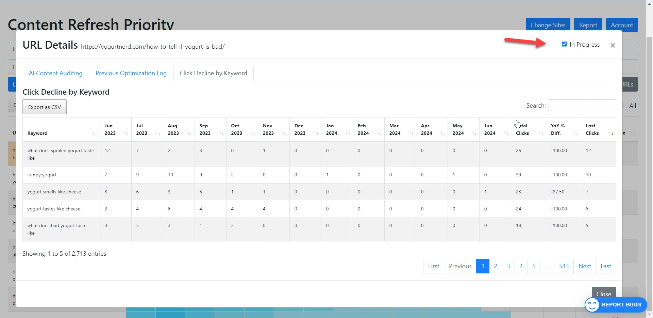The image size is (653, 318).
Task: Go to pagination page 2
Action: (x=496, y=266)
